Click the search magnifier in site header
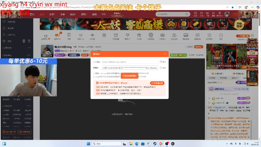261x147 pixels. [187, 14]
